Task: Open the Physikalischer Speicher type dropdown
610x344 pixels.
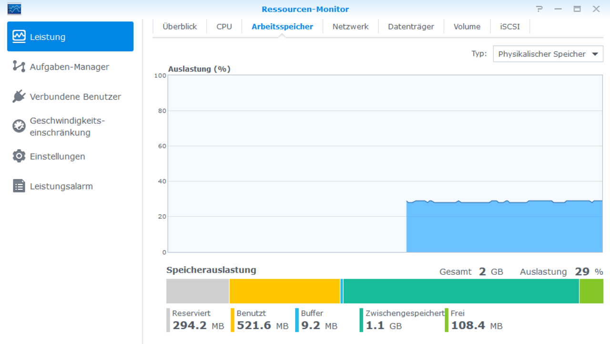Action: [542, 54]
